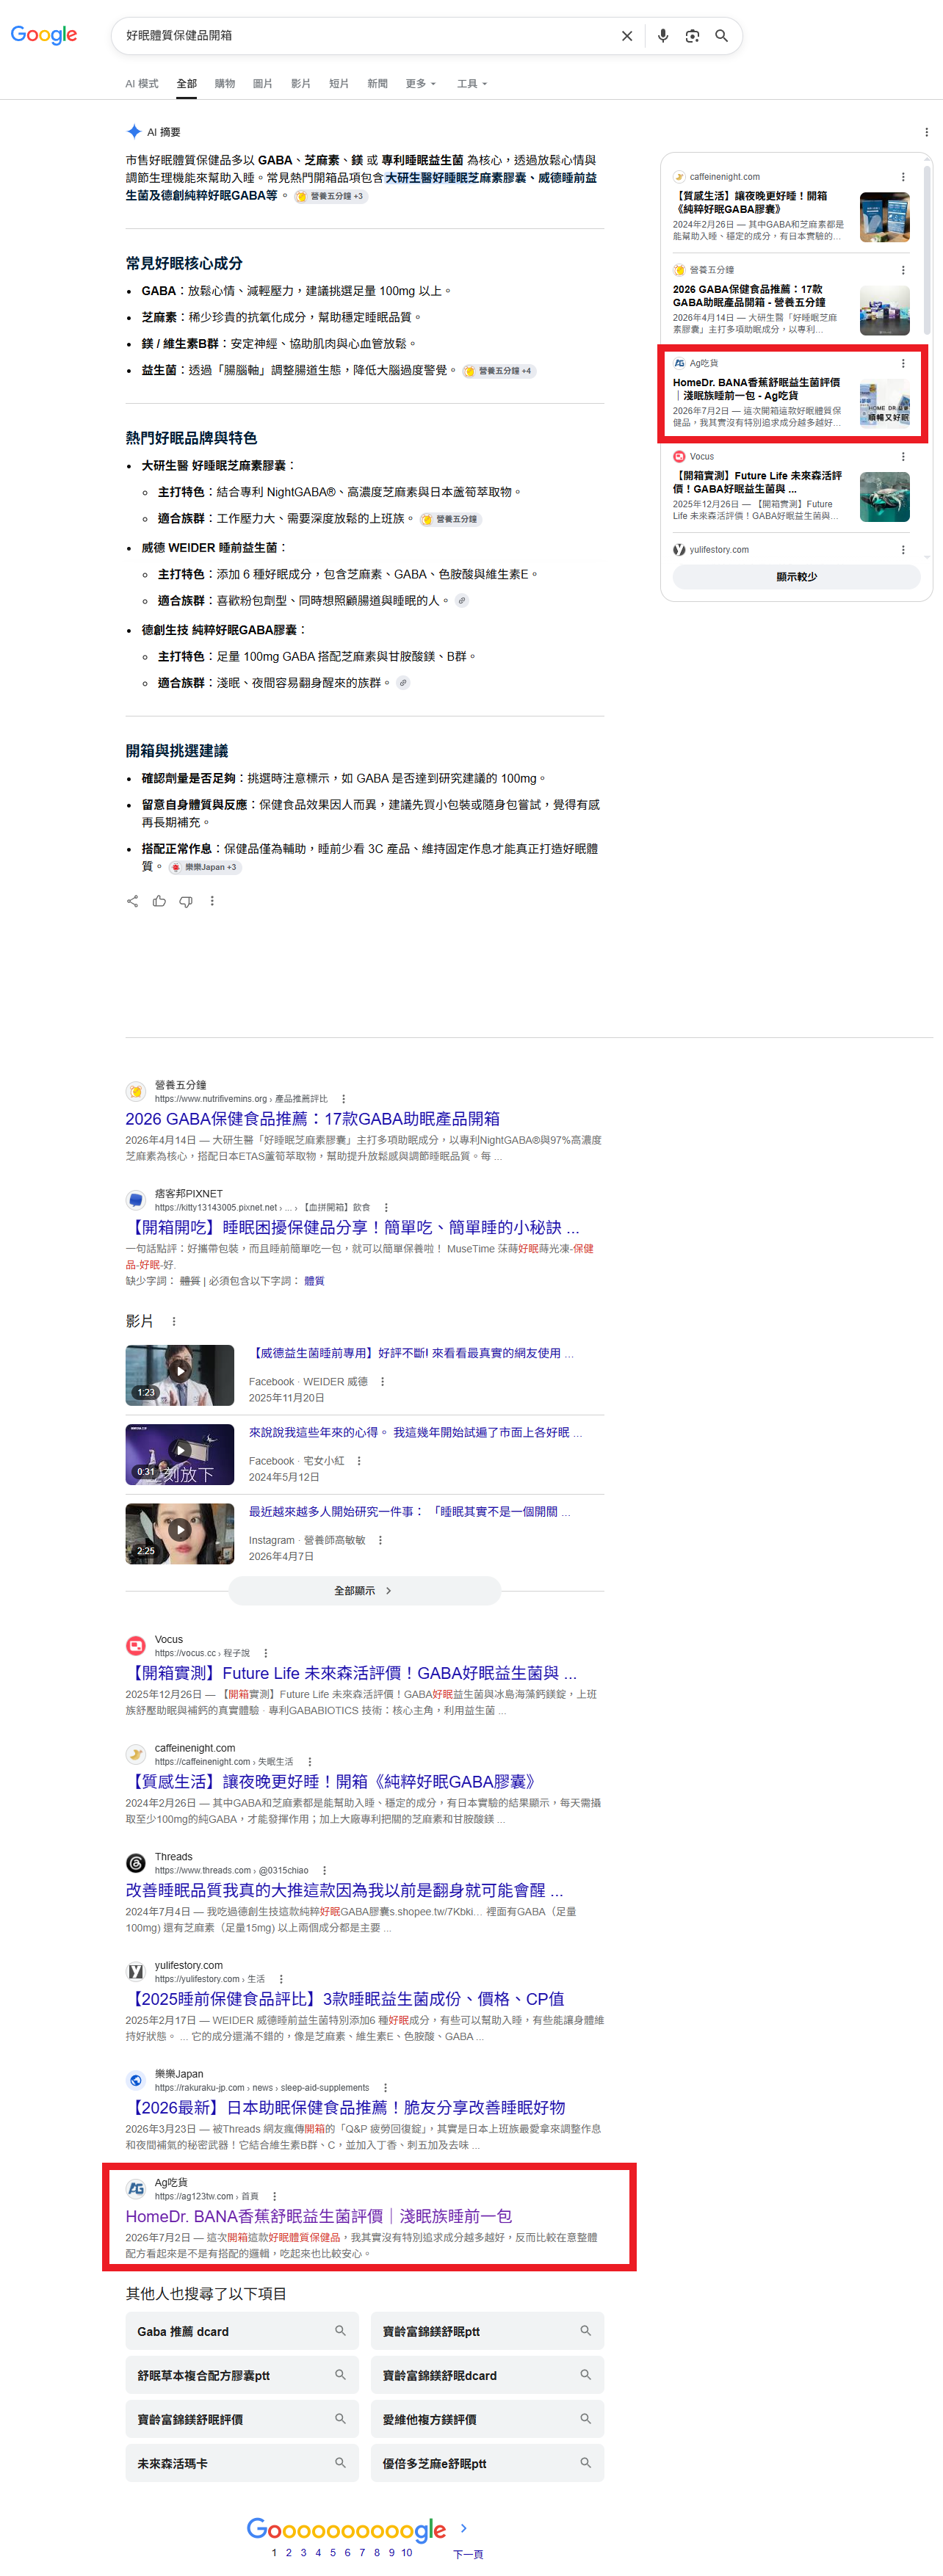Open 2026 GABA保健食品推薦 result link

point(313,1119)
